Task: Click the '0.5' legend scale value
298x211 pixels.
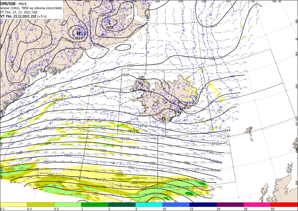Action: tap(56, 209)
